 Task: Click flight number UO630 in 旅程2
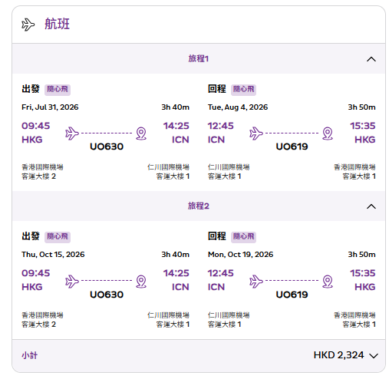click(107, 295)
